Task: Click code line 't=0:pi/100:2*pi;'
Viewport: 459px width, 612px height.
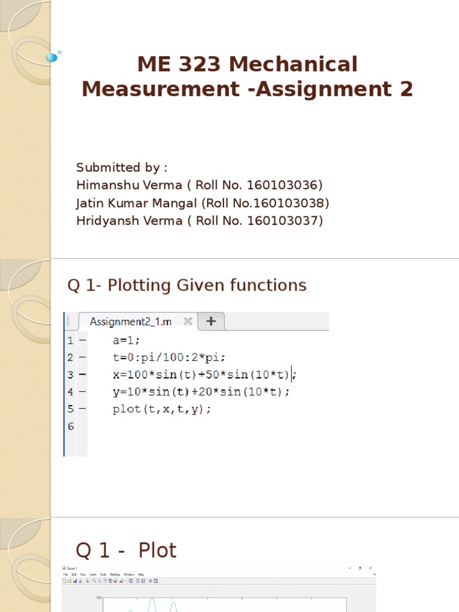Action: point(169,357)
